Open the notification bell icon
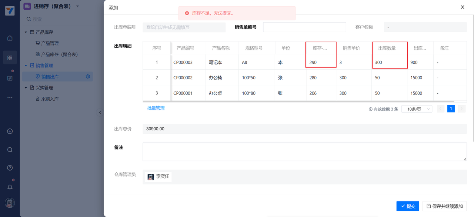 point(10,187)
